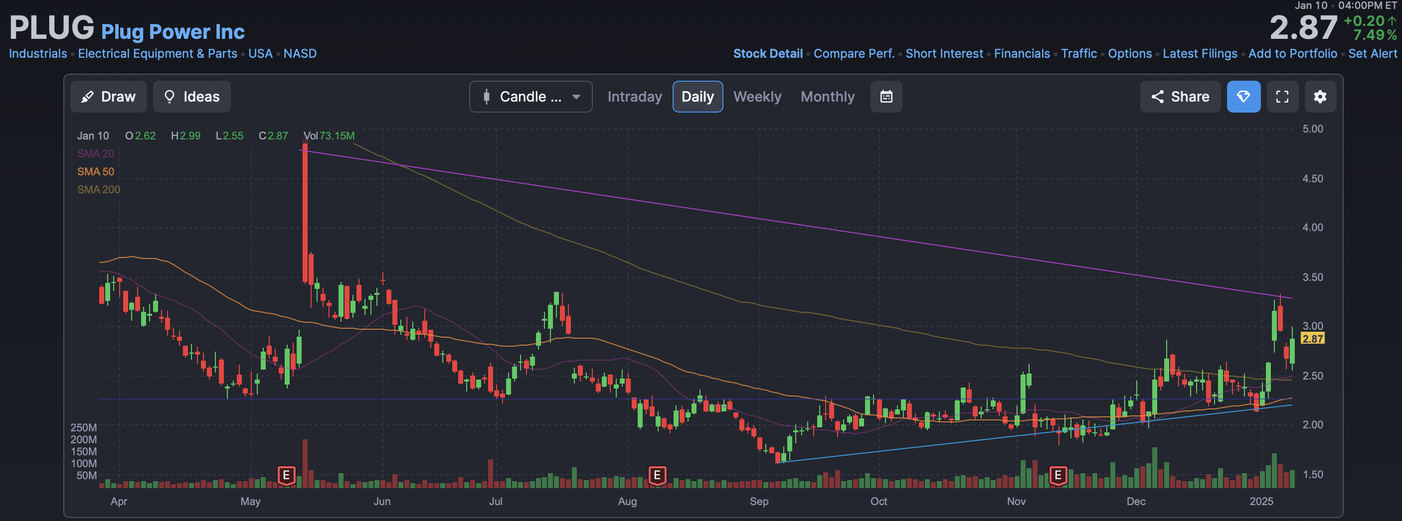
Task: View Latest Filings
Action: coord(1200,54)
